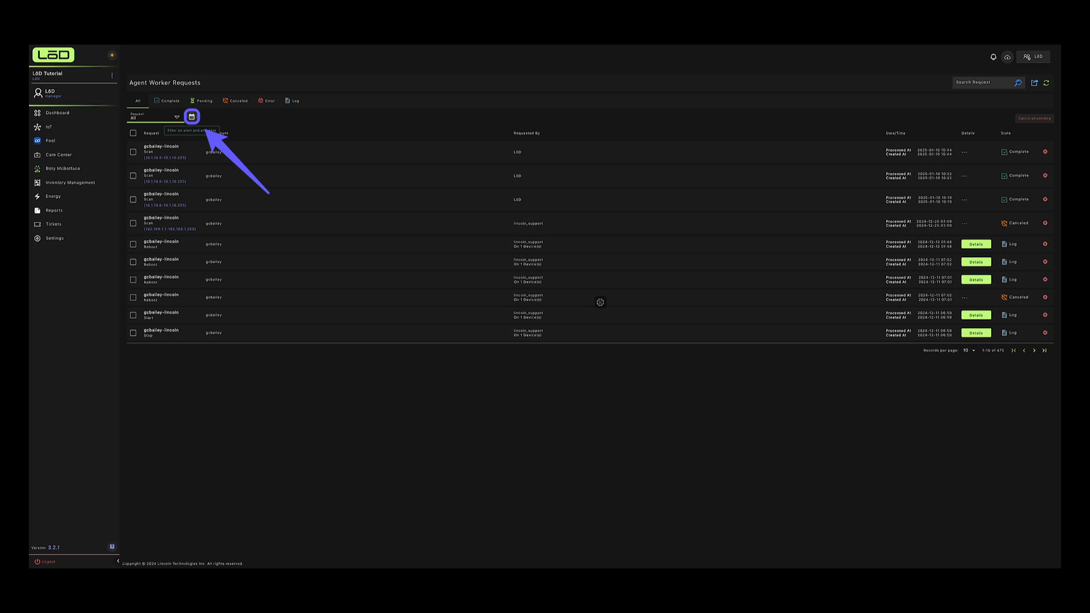Viewport: 1090px width, 613px height.
Task: Go to the previous page of records
Action: coord(1024,351)
